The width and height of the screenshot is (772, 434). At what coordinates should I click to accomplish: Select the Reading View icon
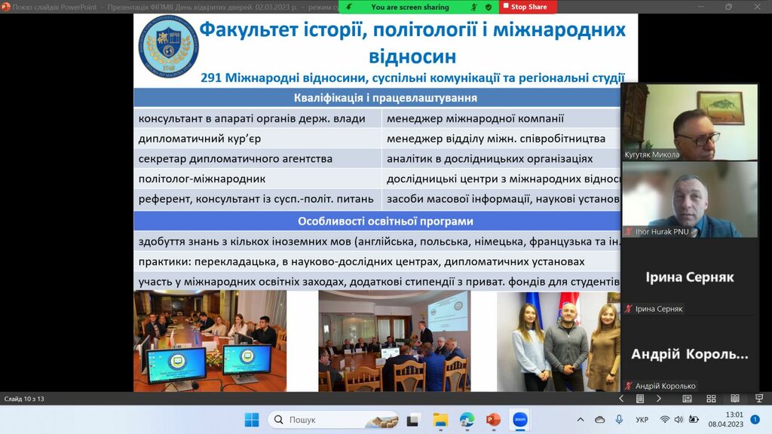coord(734,399)
